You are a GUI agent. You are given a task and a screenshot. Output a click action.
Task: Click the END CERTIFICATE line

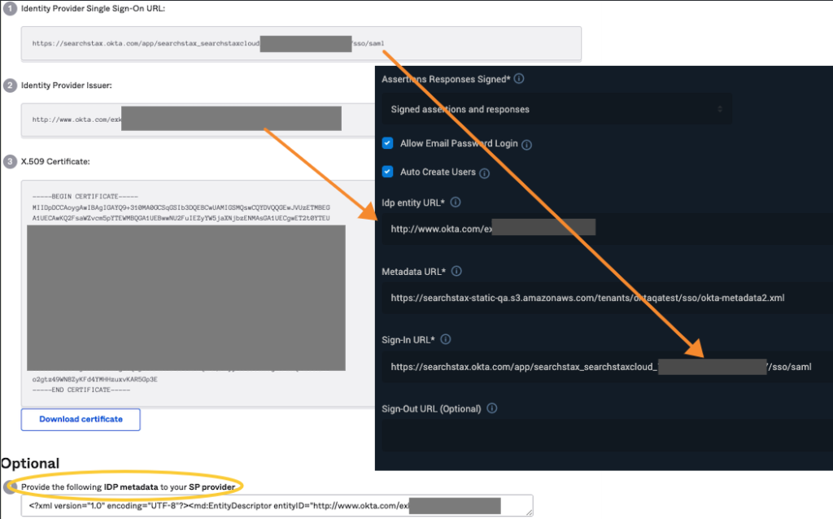click(x=81, y=390)
